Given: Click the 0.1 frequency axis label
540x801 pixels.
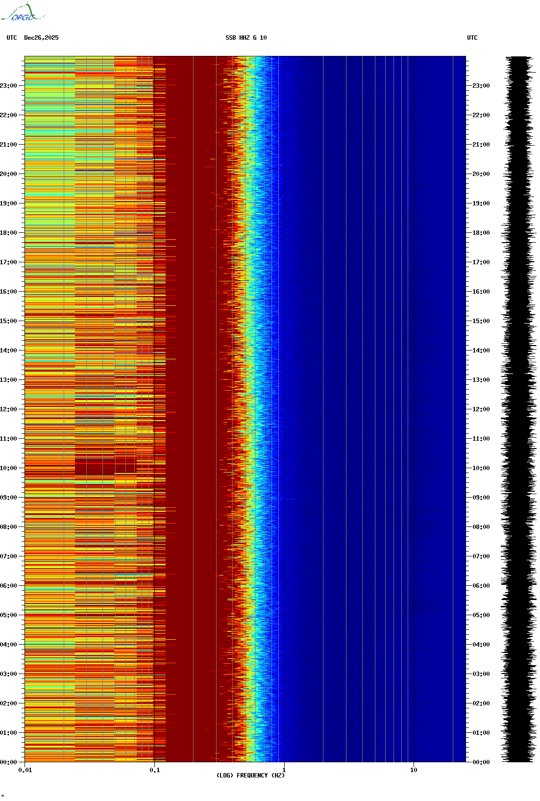Looking at the screenshot, I should 154,770.
